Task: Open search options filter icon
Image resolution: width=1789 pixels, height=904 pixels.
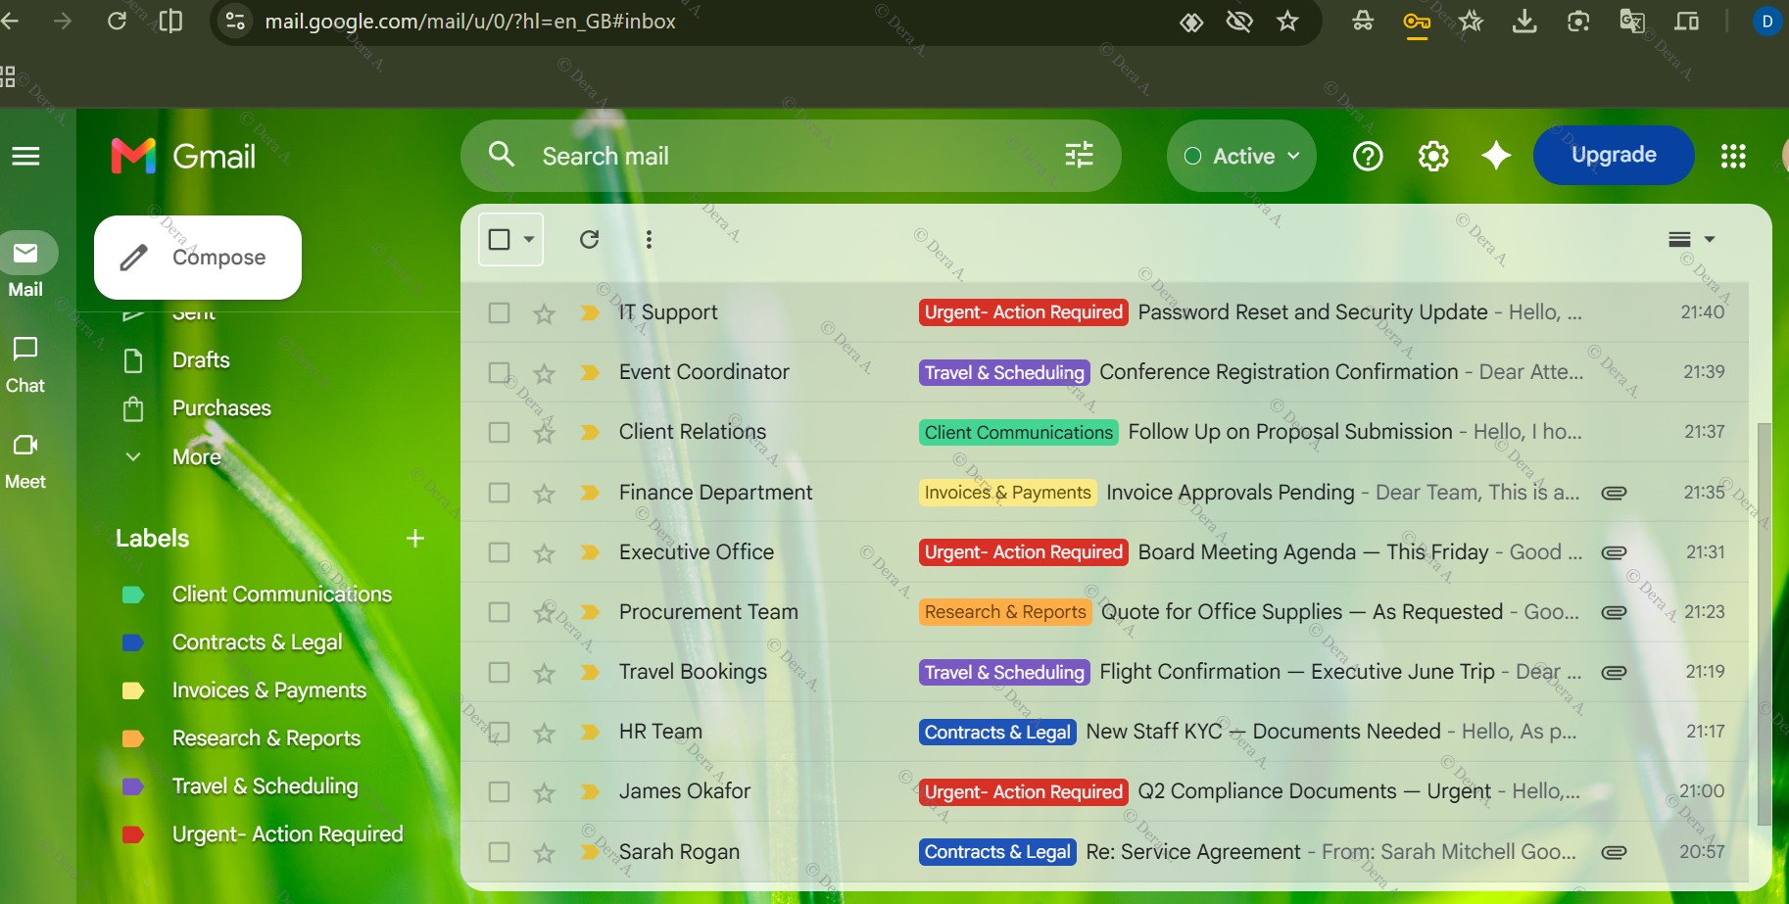Action: click(1079, 155)
